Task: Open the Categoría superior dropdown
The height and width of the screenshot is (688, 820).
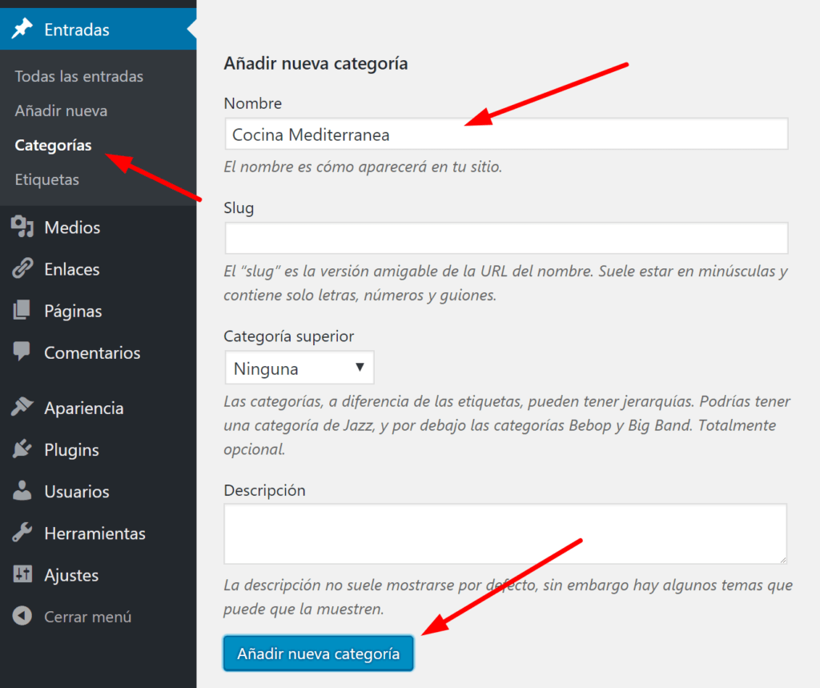Action: click(x=299, y=368)
